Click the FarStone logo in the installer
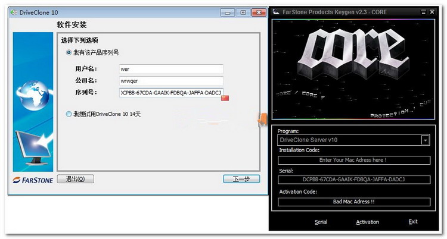Image resolution: width=447 pixels, height=239 pixels. pos(33,180)
